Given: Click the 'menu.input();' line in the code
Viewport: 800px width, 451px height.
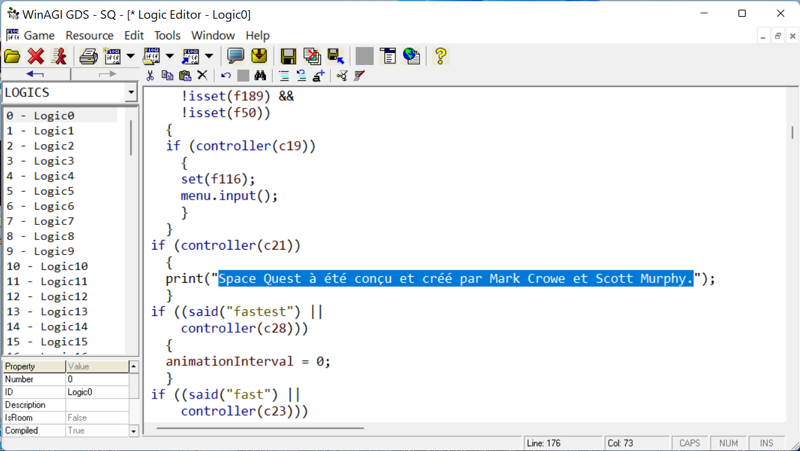Looking at the screenshot, I should point(229,196).
